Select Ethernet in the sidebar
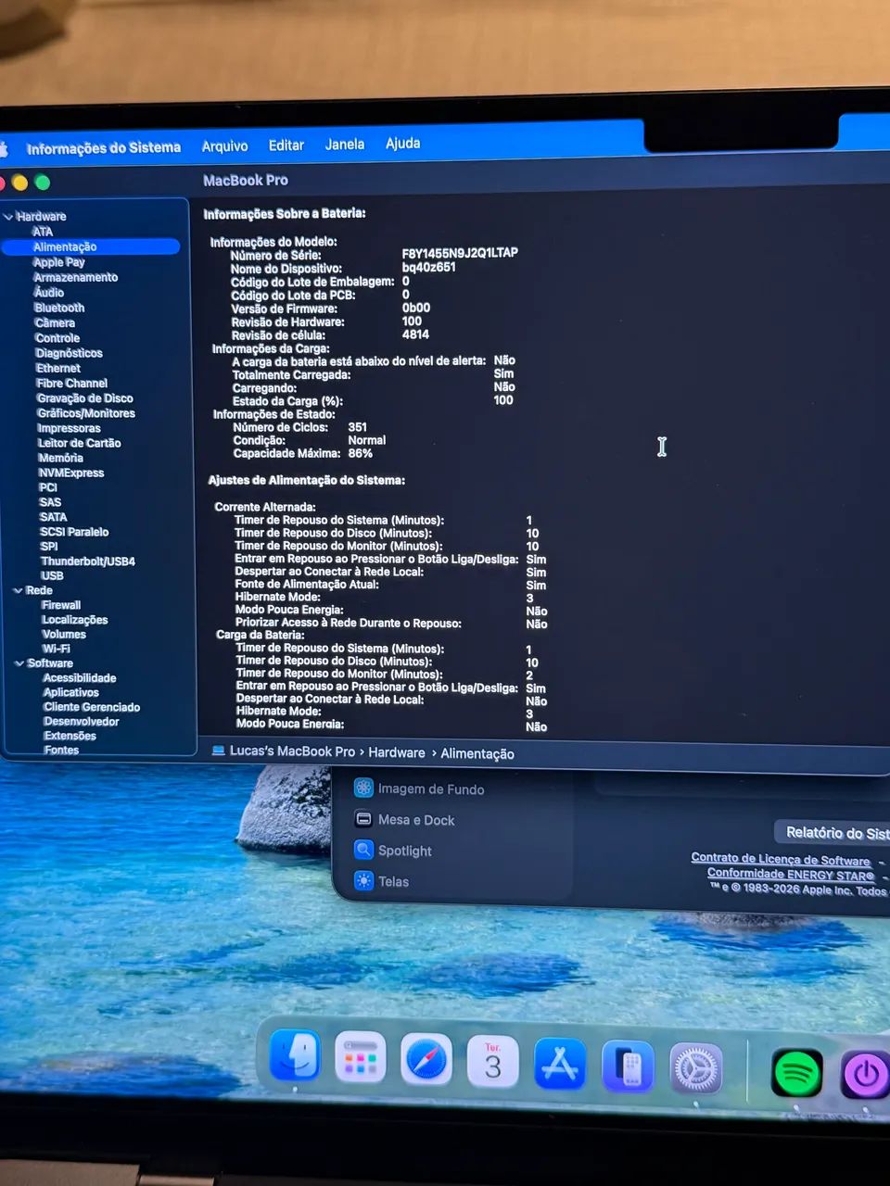The height and width of the screenshot is (1186, 890). pyautogui.click(x=58, y=368)
